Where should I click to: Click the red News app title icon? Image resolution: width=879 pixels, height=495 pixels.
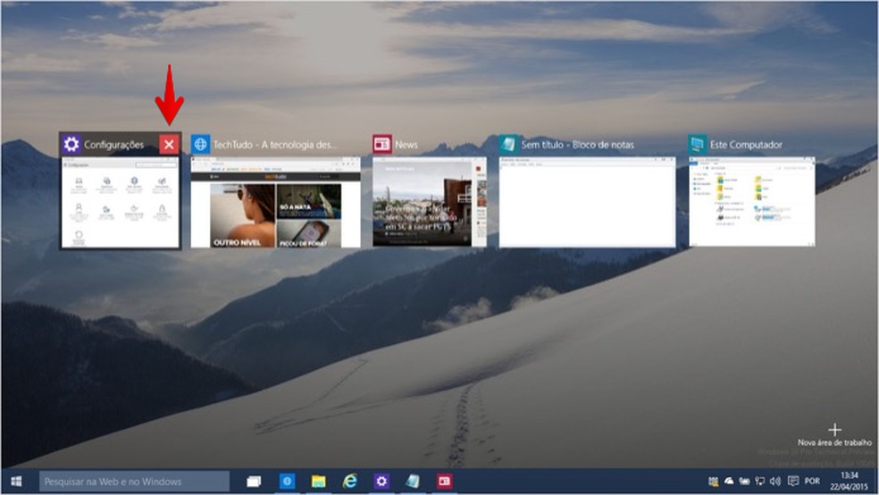[382, 145]
